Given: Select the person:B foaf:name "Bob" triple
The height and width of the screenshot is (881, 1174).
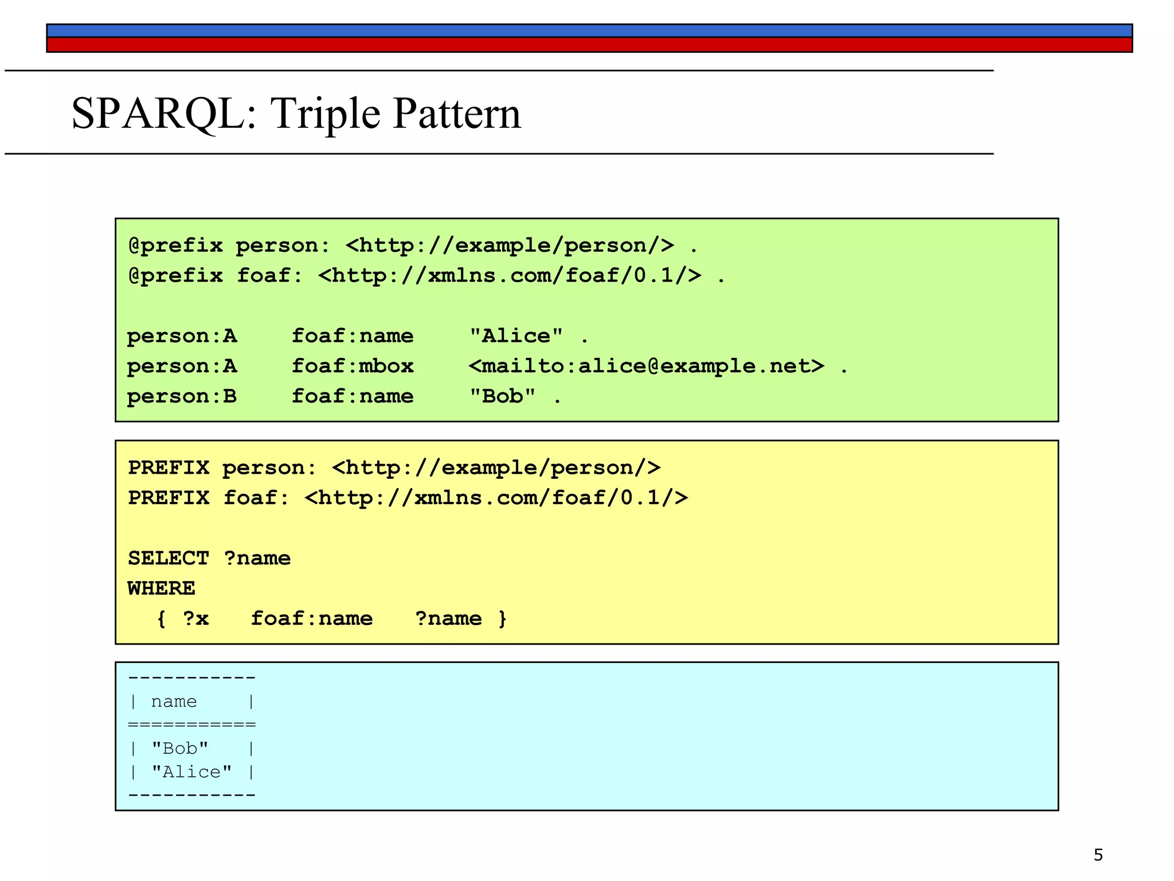Looking at the screenshot, I should (x=344, y=396).
